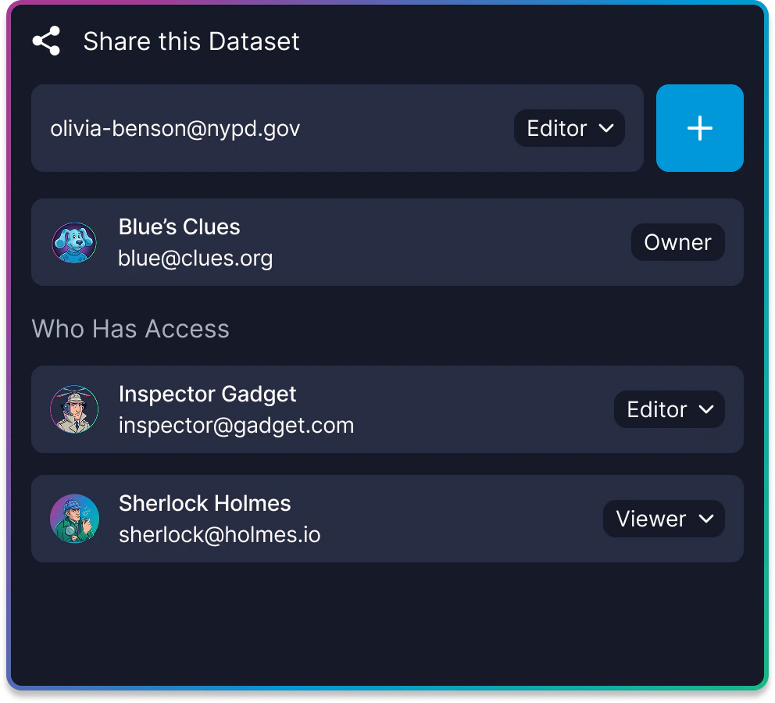The width and height of the screenshot is (775, 703).
Task: Click the chevron on the top Editor selector
Action: coord(609,129)
